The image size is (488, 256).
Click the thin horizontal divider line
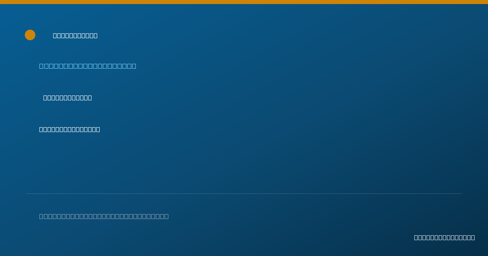point(244,193)
